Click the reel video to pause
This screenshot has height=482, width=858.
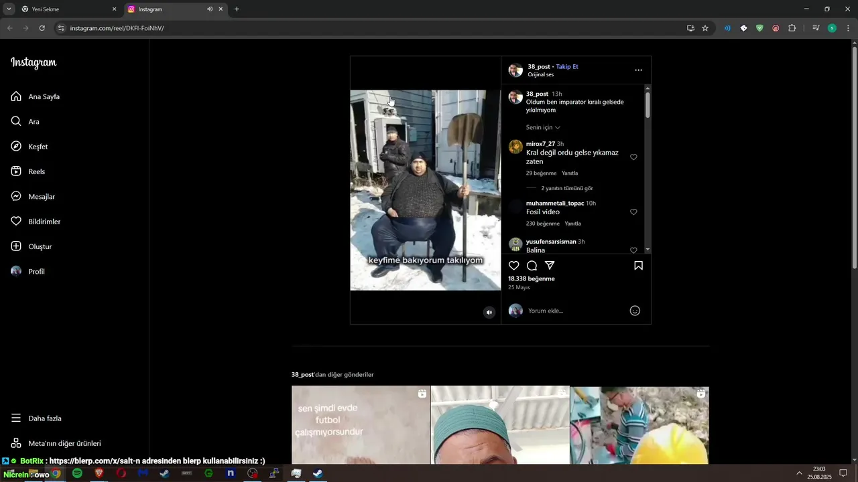click(426, 190)
